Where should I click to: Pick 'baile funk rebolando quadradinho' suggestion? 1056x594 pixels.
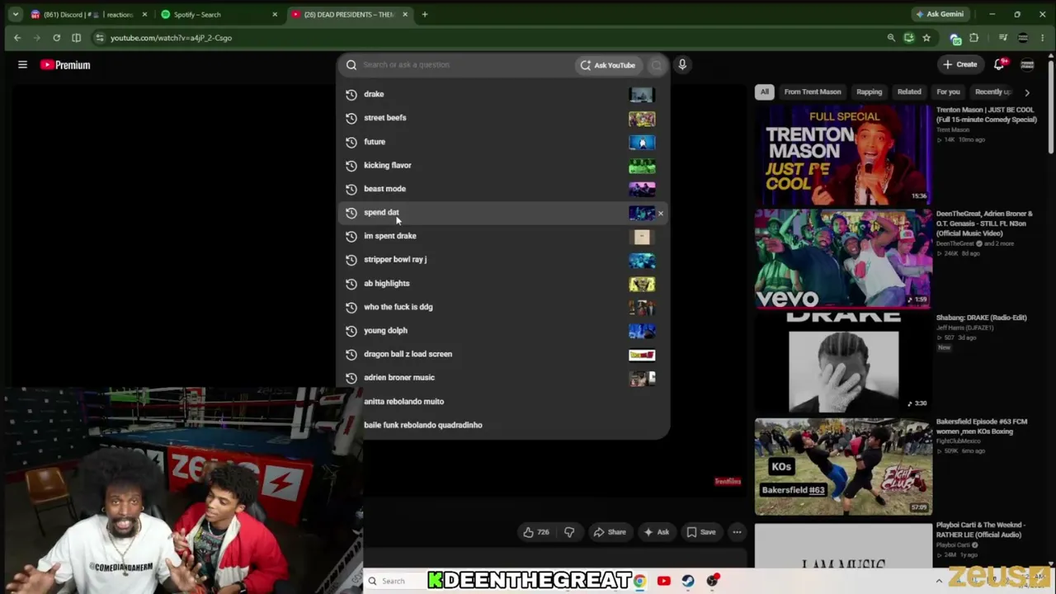point(503,425)
